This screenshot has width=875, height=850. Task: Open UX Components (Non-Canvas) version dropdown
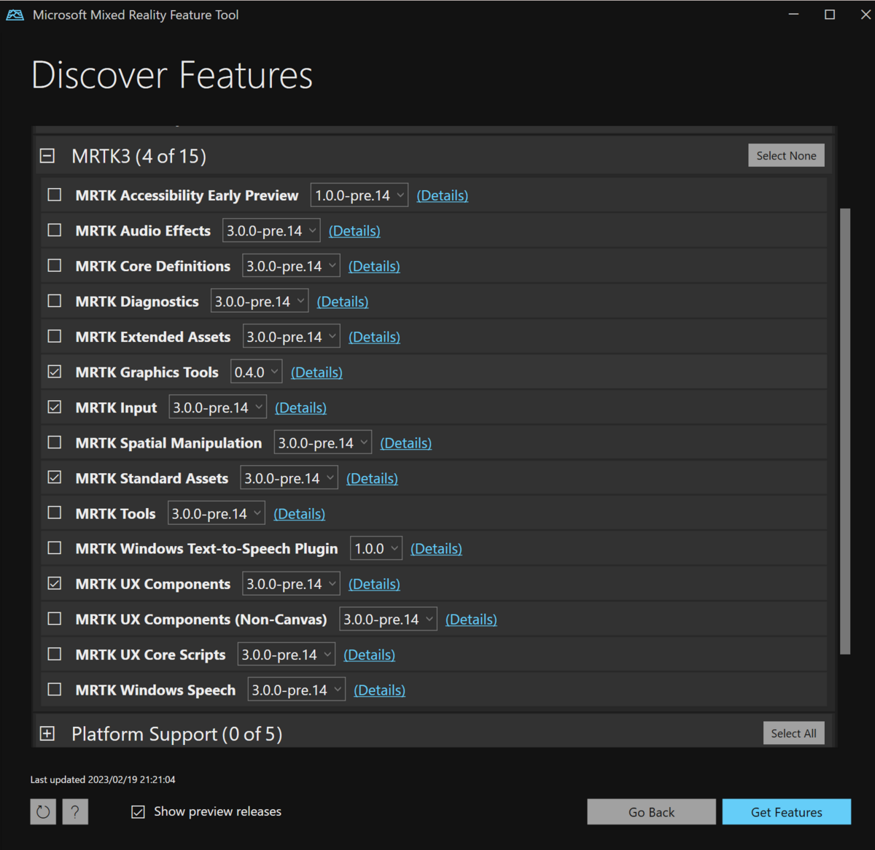point(389,619)
